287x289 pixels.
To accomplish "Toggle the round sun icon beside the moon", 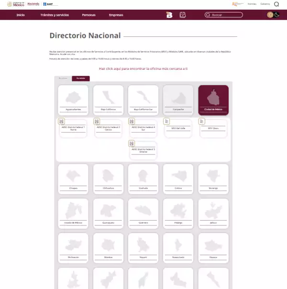I will coord(270,15).
